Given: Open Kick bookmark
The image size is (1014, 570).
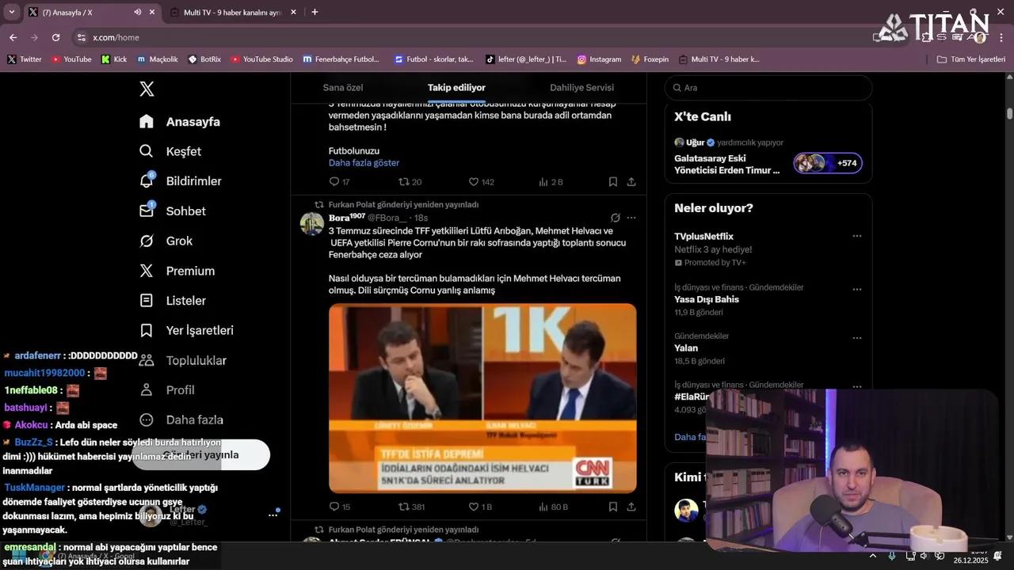Looking at the screenshot, I should (114, 59).
